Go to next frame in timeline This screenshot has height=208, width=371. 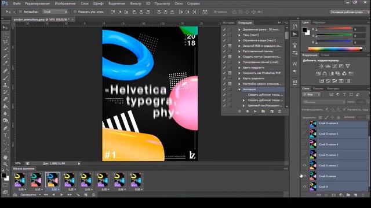(70, 195)
